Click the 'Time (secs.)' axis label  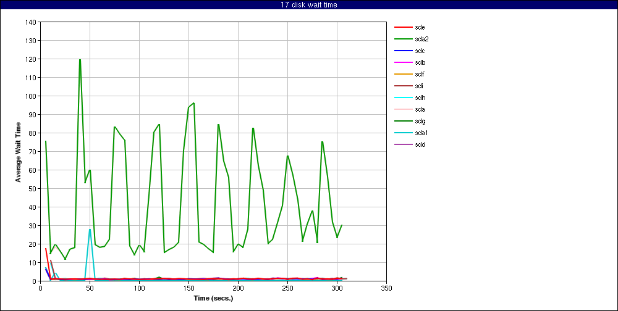point(213,298)
